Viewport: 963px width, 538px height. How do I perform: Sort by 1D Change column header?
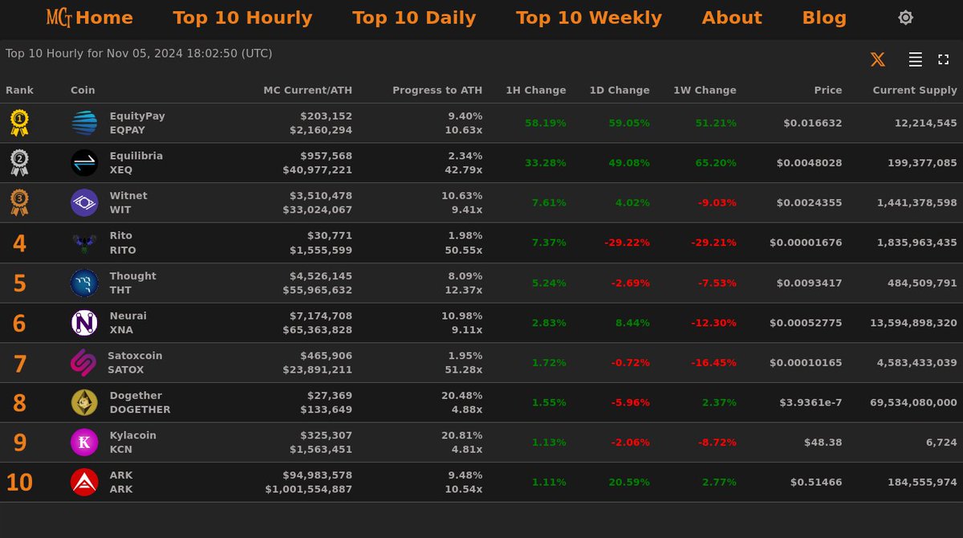619,91
